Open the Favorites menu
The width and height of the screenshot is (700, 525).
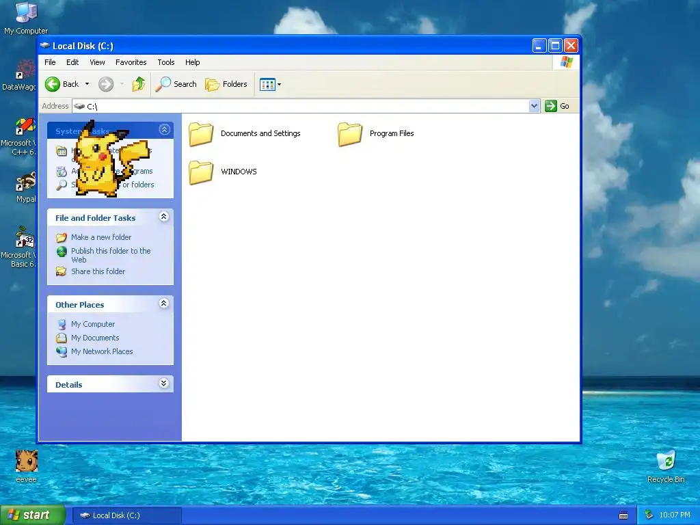click(131, 62)
